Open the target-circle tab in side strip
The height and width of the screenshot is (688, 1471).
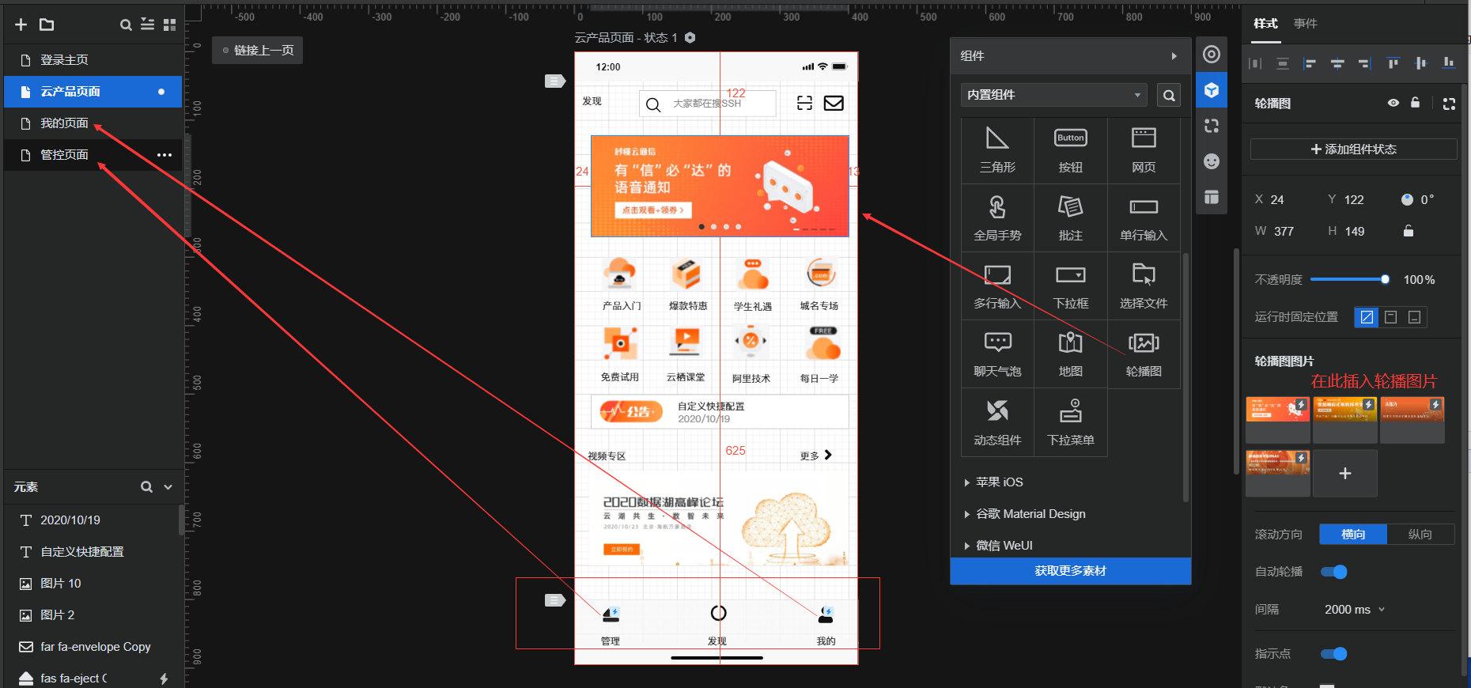pyautogui.click(x=1212, y=55)
